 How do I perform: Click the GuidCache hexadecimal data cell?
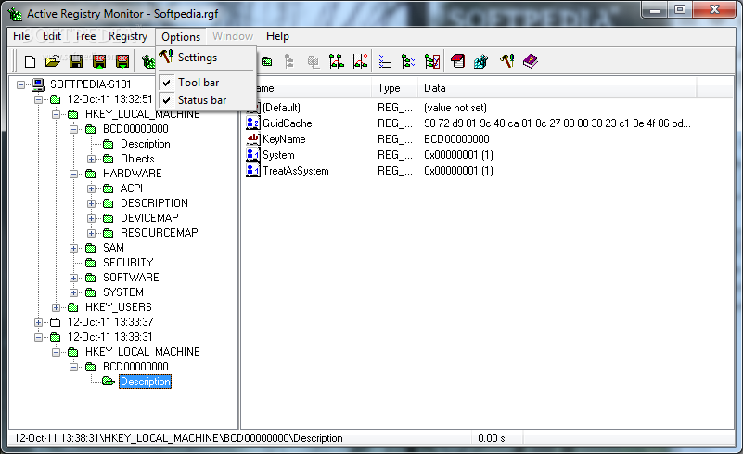[x=557, y=123]
